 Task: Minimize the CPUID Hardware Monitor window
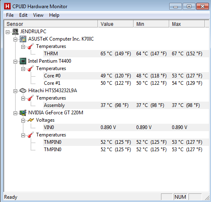(x=175, y=7)
